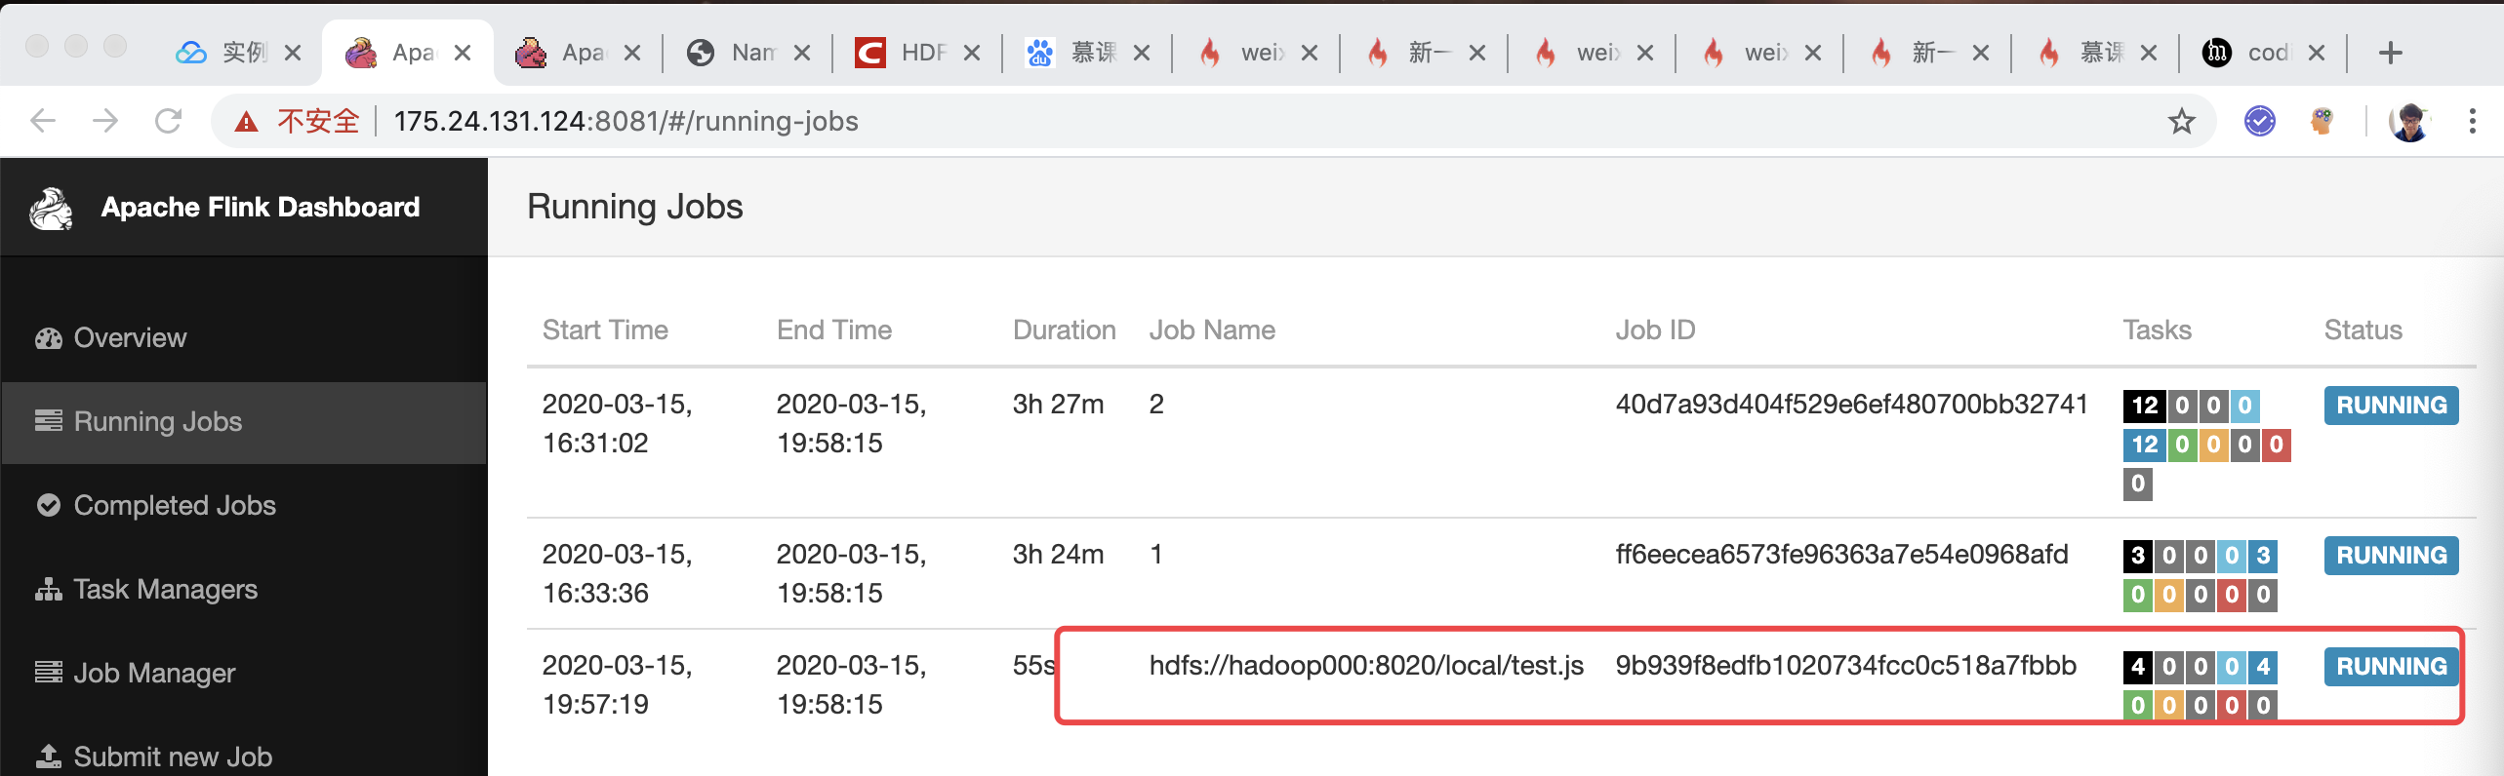Click Status column header

pyautogui.click(x=2363, y=330)
